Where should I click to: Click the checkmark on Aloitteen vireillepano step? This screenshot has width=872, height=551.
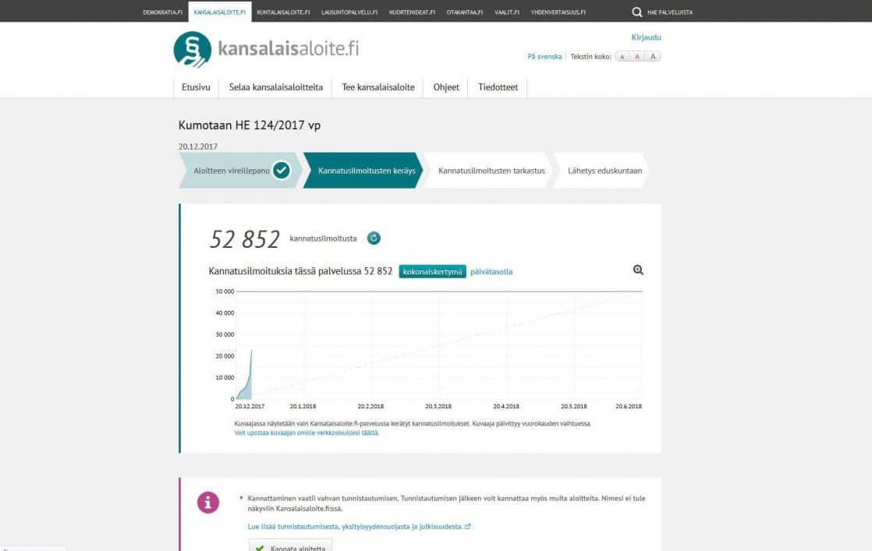[282, 171]
